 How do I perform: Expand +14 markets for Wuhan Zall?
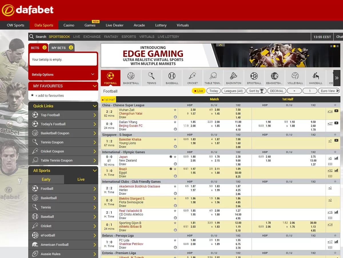pos(330,111)
